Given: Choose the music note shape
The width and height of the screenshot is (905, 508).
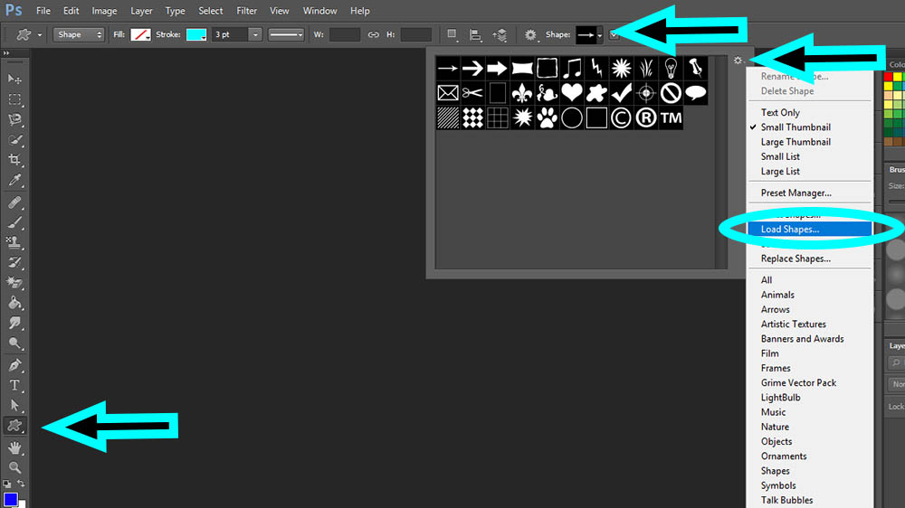Looking at the screenshot, I should (x=571, y=68).
